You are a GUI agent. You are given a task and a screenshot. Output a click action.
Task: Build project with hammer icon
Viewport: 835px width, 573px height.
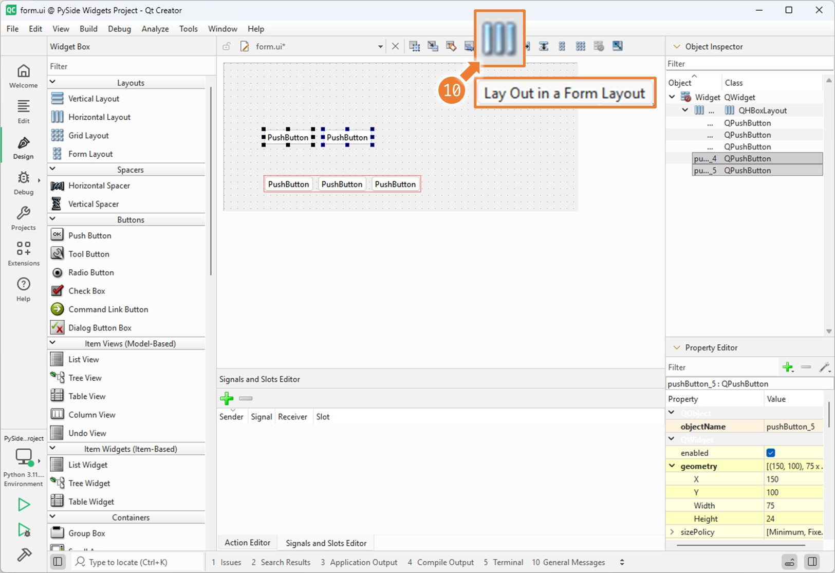tap(24, 554)
